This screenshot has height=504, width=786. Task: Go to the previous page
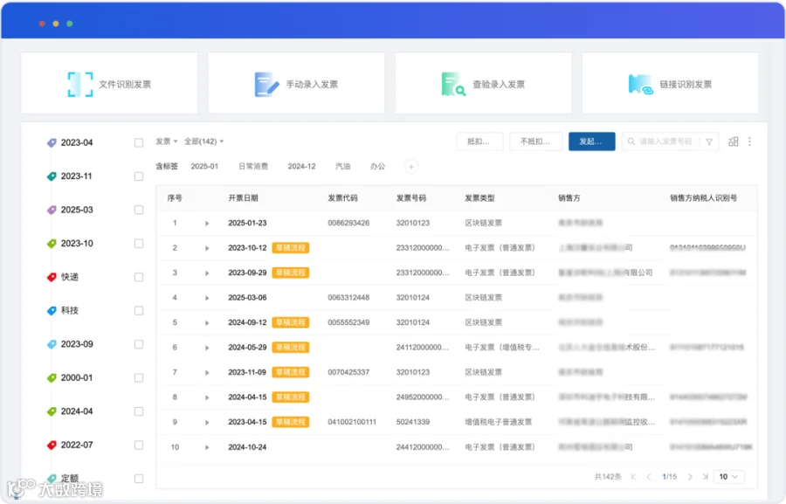pos(649,477)
